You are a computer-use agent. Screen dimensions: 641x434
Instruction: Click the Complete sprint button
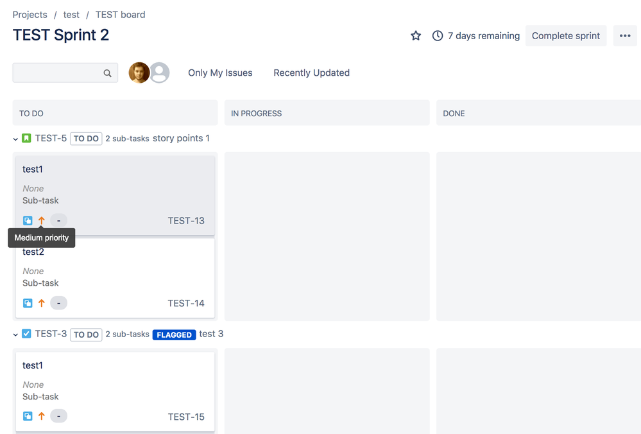tap(566, 36)
